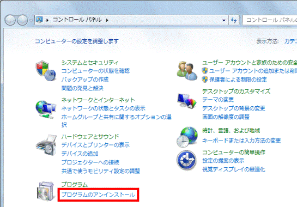The image size is (297, 207).
Task: Open テーマの変更 link
Action: pyautogui.click(x=218, y=100)
